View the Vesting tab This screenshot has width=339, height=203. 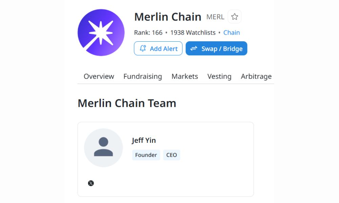click(219, 76)
